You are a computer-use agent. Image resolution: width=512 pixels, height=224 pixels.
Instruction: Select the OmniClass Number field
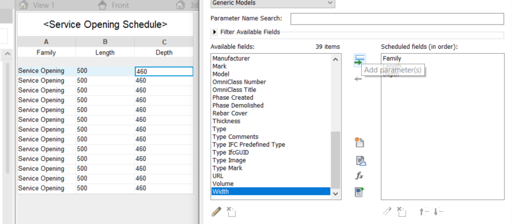click(239, 82)
